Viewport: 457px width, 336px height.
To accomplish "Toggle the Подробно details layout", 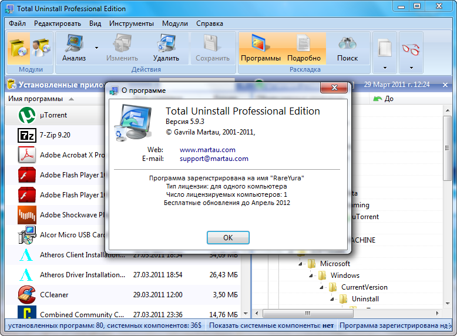I will click(304, 48).
